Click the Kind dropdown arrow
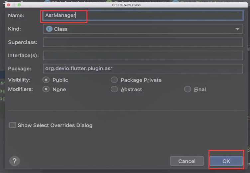Image resolution: width=250 pixels, height=173 pixels. (237, 29)
